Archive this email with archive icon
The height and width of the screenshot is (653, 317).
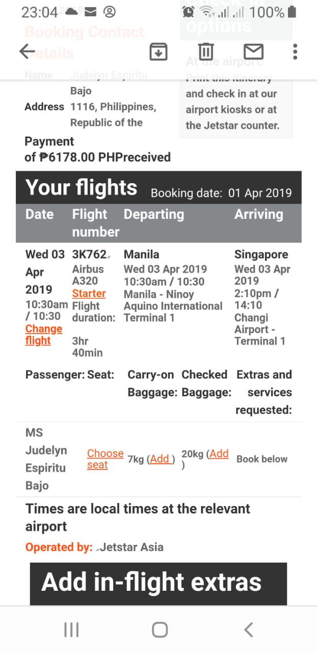coord(158,52)
